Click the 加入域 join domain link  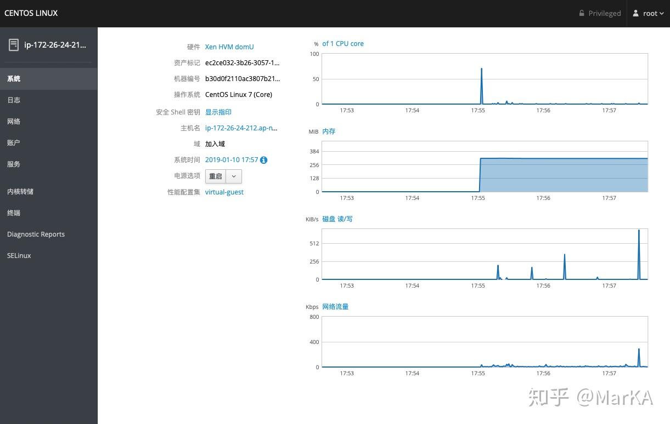(x=215, y=144)
